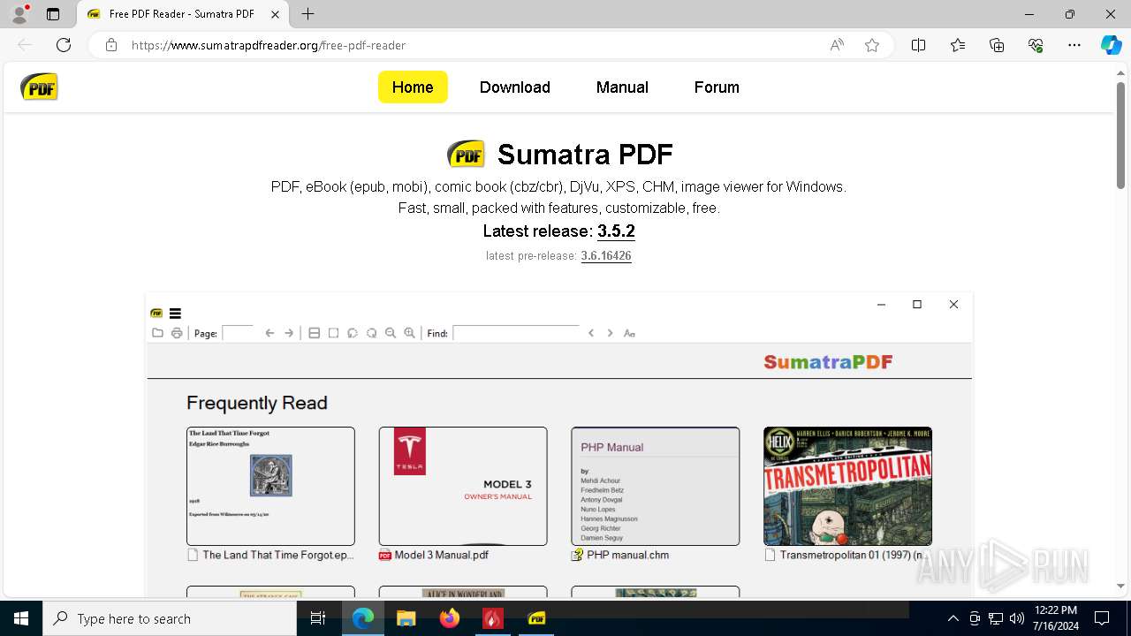Click previous page arrow in SumatraPDF toolbar
The width and height of the screenshot is (1131, 636).
coord(269,333)
